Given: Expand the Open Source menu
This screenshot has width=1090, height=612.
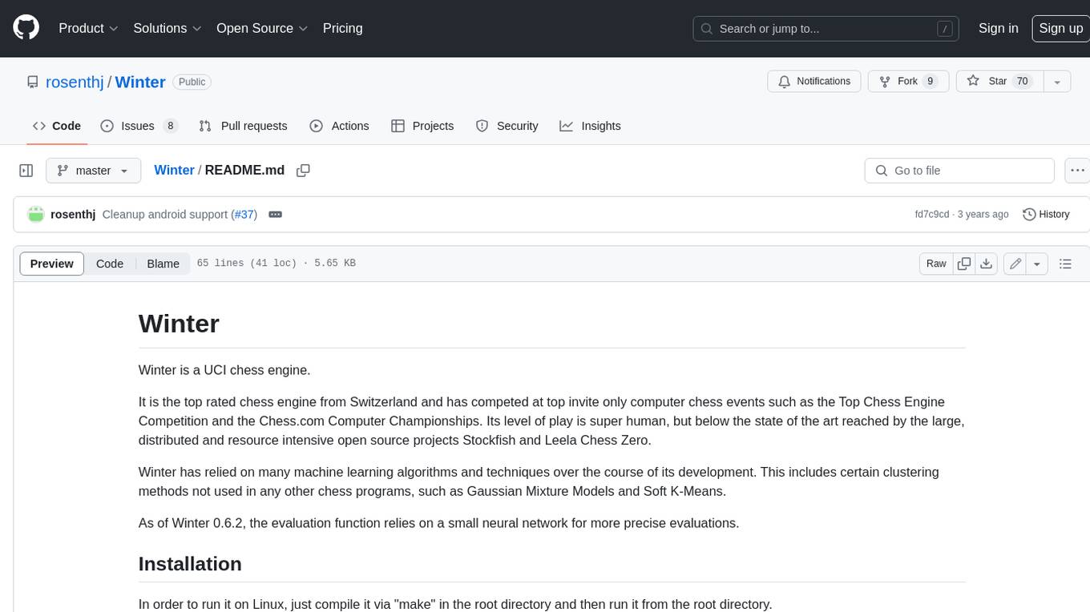Looking at the screenshot, I should 262,28.
